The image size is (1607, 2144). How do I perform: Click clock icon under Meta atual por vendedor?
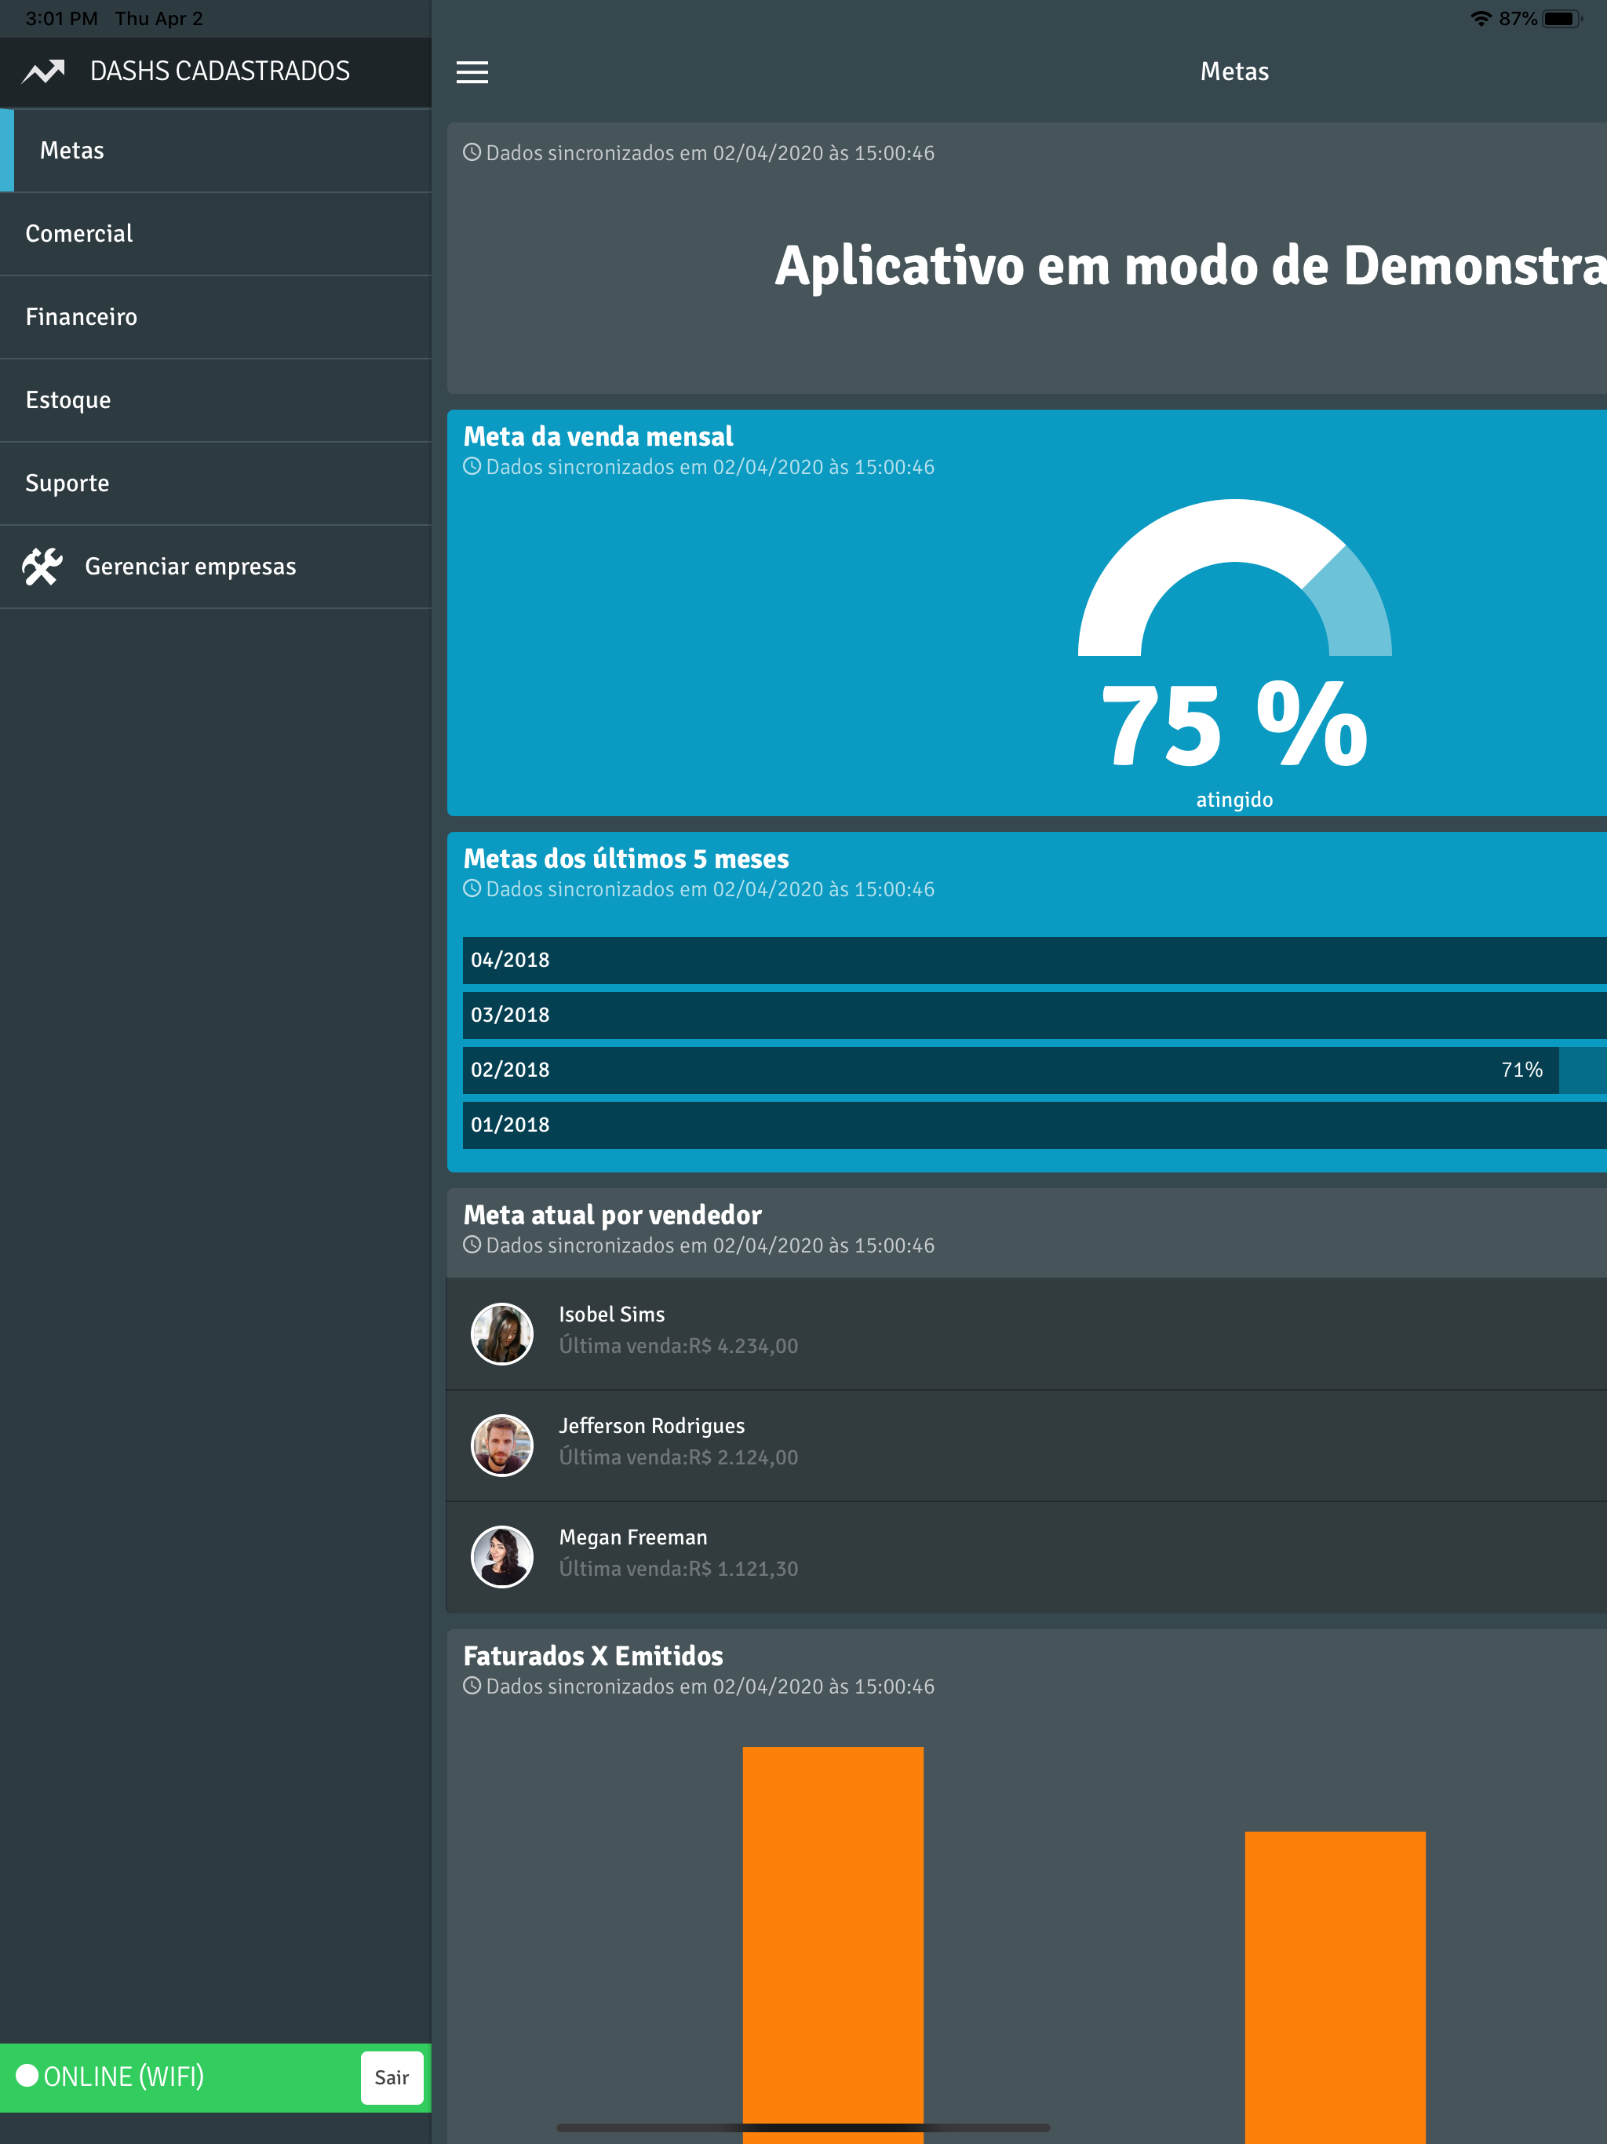point(472,1245)
